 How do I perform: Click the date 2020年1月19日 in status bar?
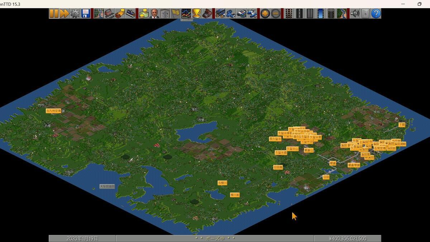(x=82, y=238)
